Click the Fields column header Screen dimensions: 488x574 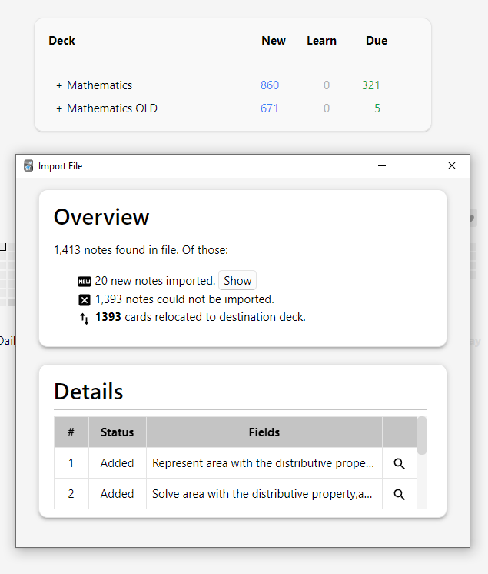(x=264, y=432)
